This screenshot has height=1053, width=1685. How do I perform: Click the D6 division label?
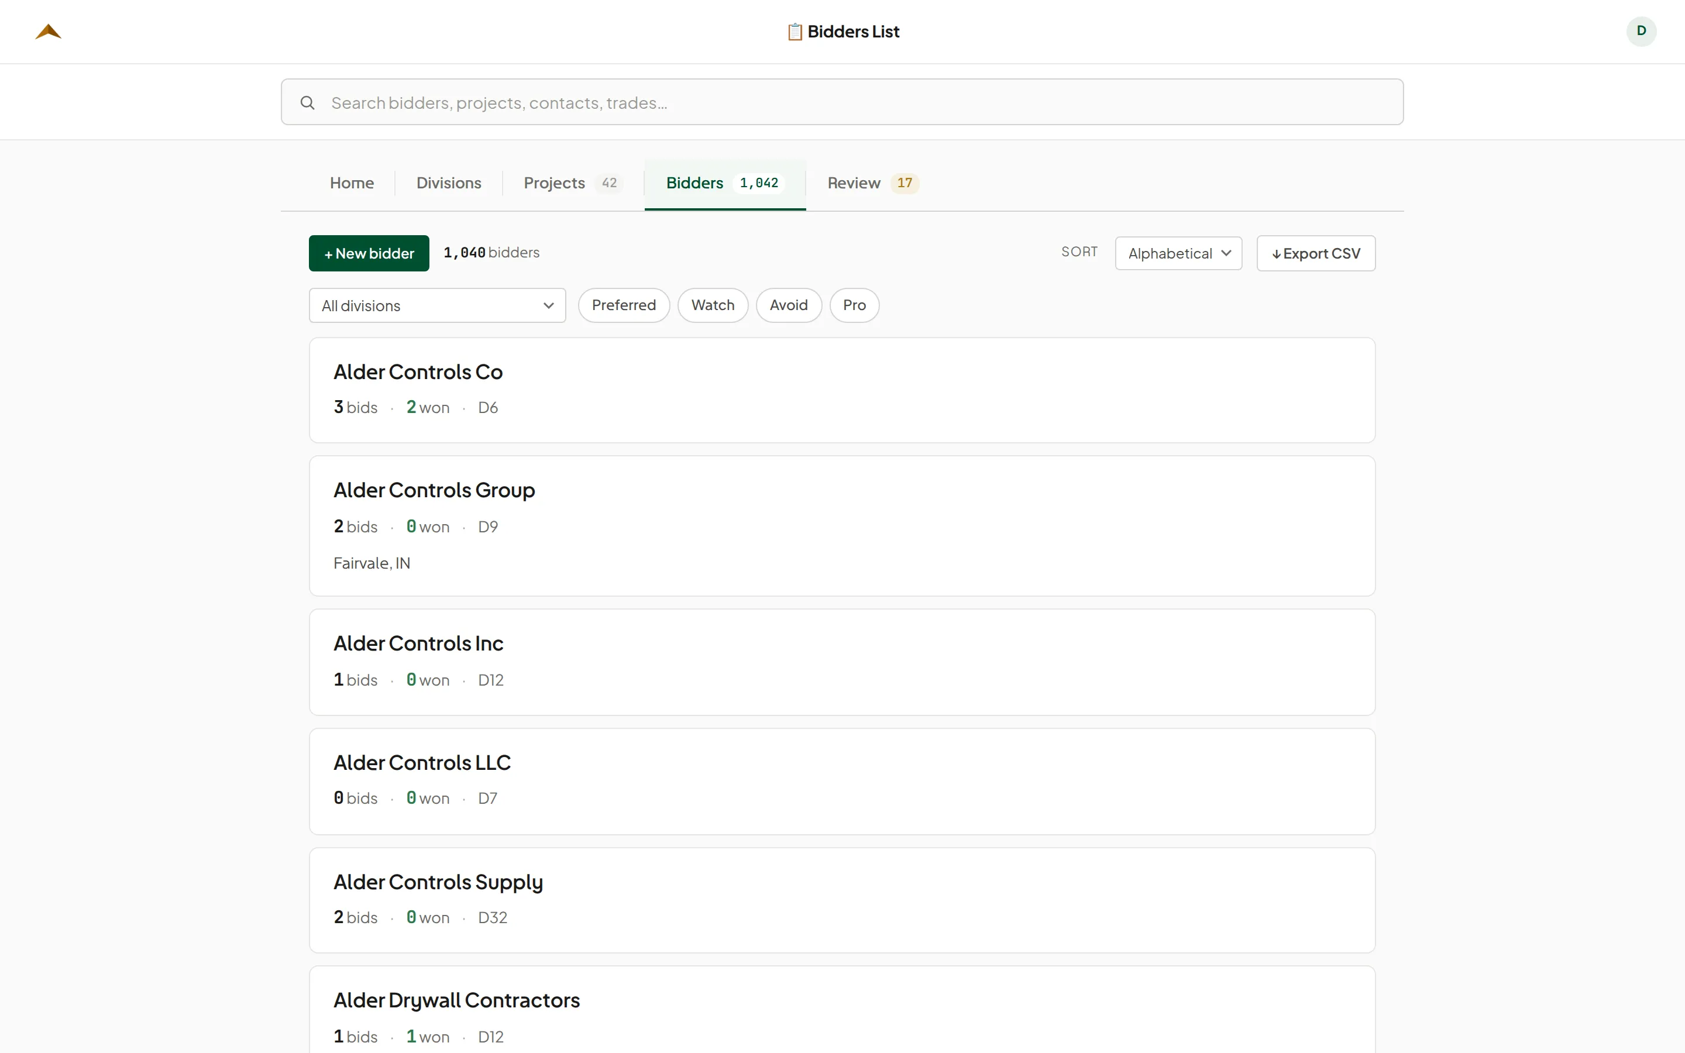click(487, 407)
